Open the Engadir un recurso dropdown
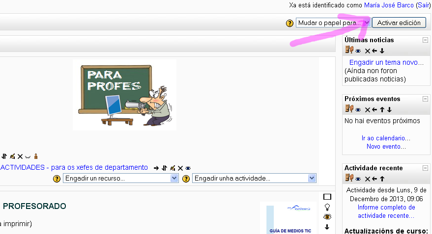 [120, 179]
